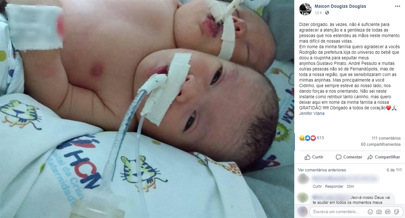The image size is (405, 218).
Task: Open the tagged Jenifer Viana profile link
Action: point(312,113)
